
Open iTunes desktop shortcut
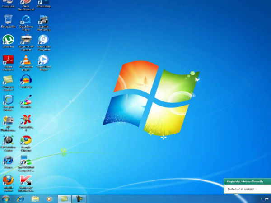pos(8,162)
